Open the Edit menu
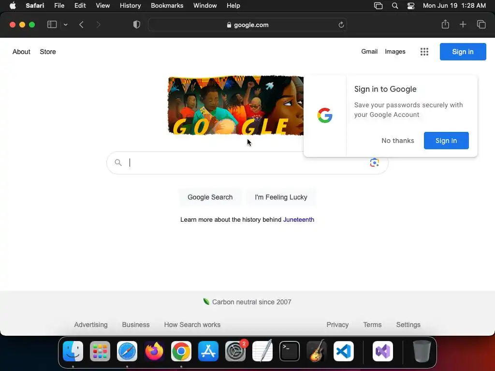The image size is (495, 371). (80, 6)
